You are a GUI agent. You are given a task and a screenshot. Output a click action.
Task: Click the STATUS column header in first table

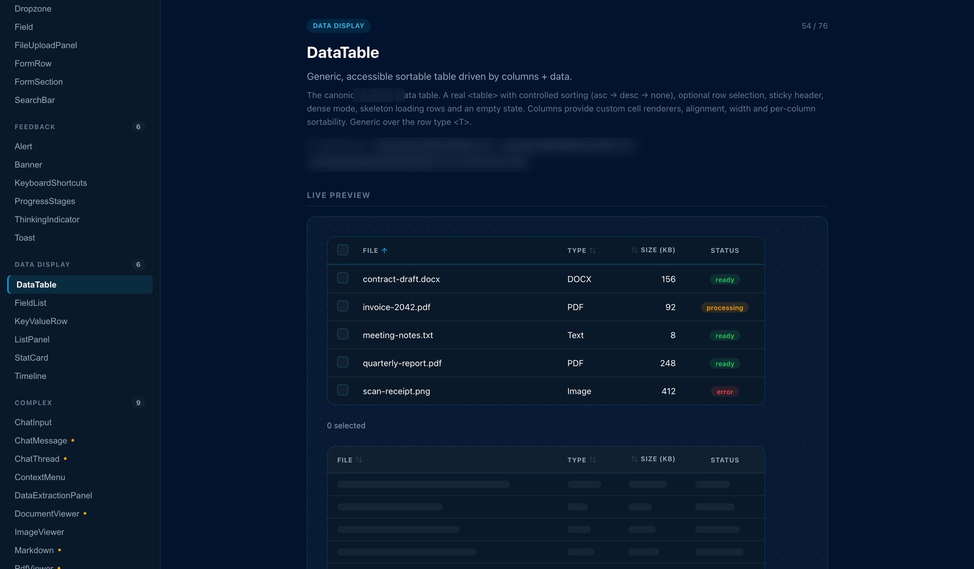724,250
